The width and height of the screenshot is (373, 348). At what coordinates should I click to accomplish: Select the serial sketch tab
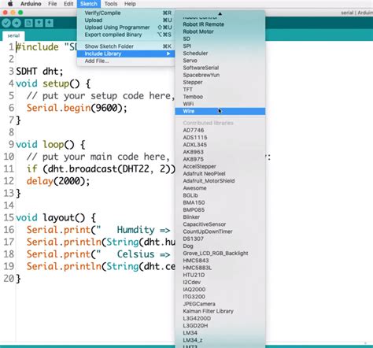(13, 35)
